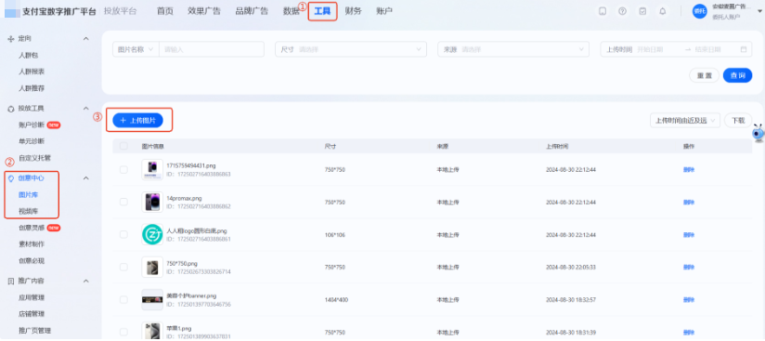The height and width of the screenshot is (341, 765).
Task: Select 视频库 in sidebar
Action: [28, 211]
